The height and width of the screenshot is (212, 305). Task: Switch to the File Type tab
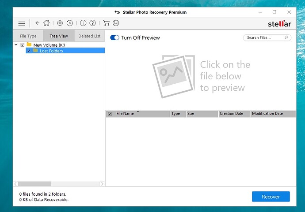point(28,36)
